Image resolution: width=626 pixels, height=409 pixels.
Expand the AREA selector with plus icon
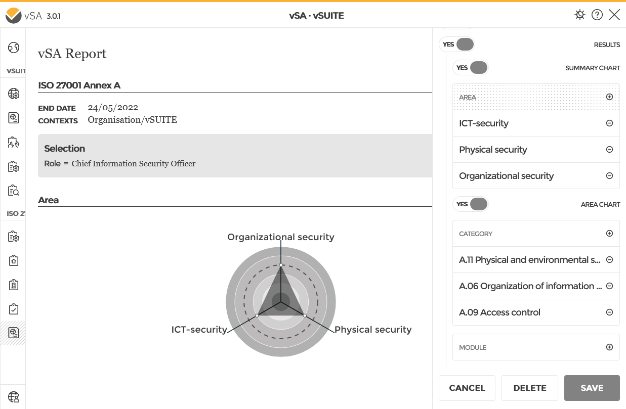[x=609, y=97]
